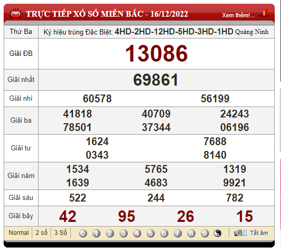Toggle the speaker sound icon
The height and width of the screenshot is (248, 281).
(240, 233)
